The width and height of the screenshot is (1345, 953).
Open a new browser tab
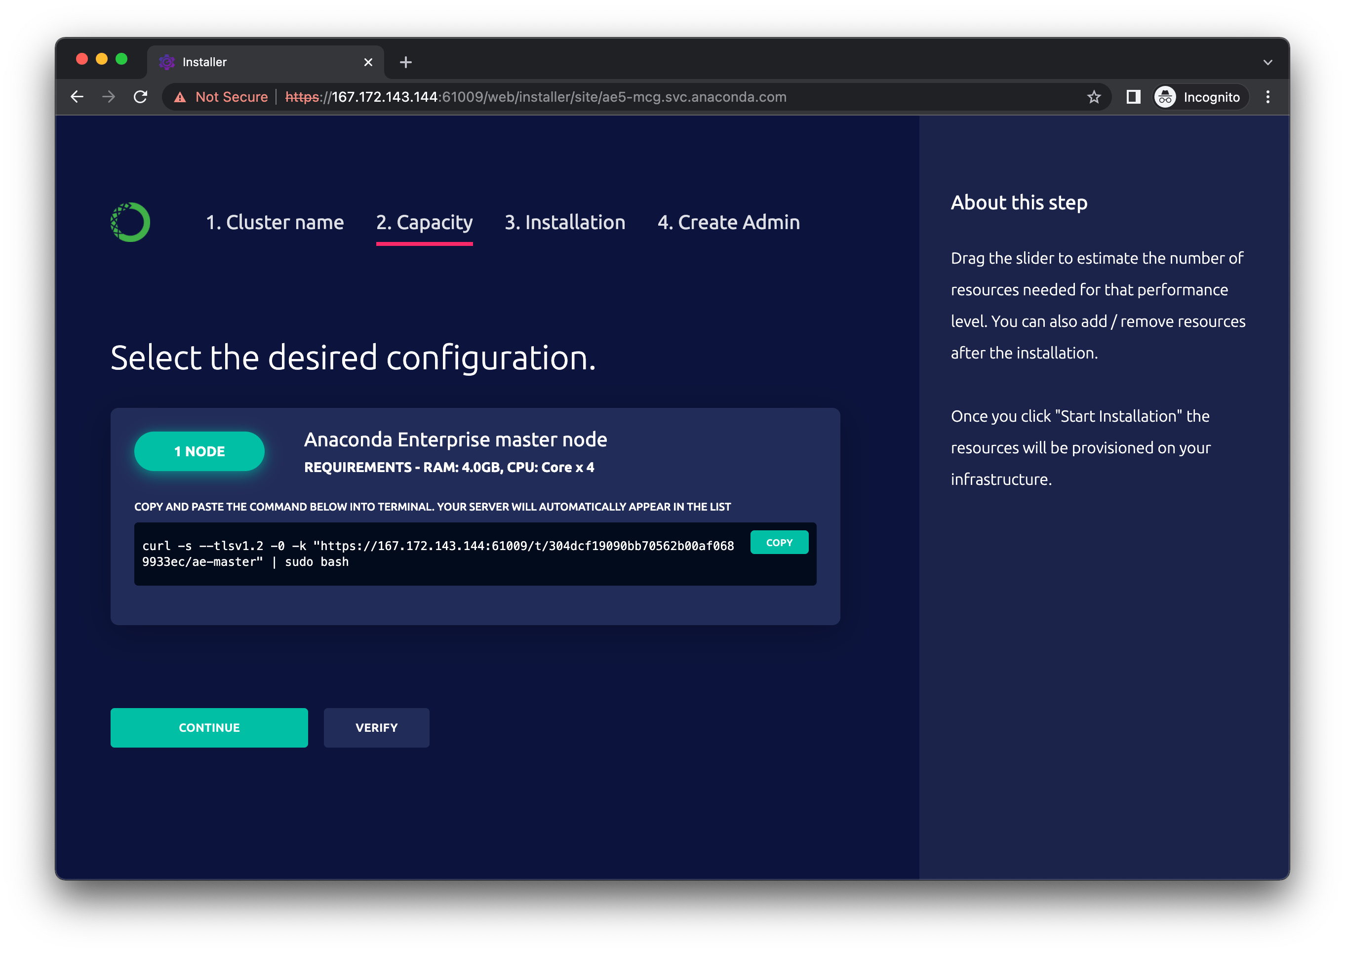405,62
